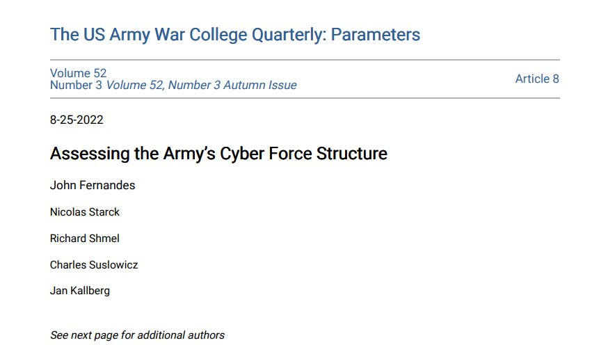The image size is (608, 345).
Task: Click the Article 8 link
Action: point(537,79)
